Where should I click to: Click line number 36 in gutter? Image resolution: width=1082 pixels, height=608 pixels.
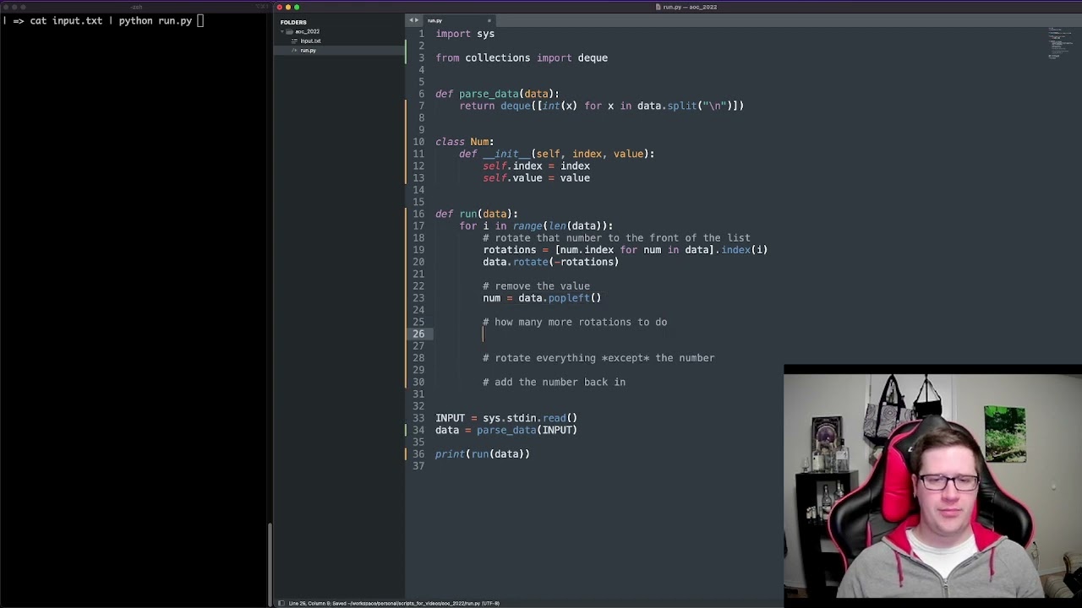418,453
